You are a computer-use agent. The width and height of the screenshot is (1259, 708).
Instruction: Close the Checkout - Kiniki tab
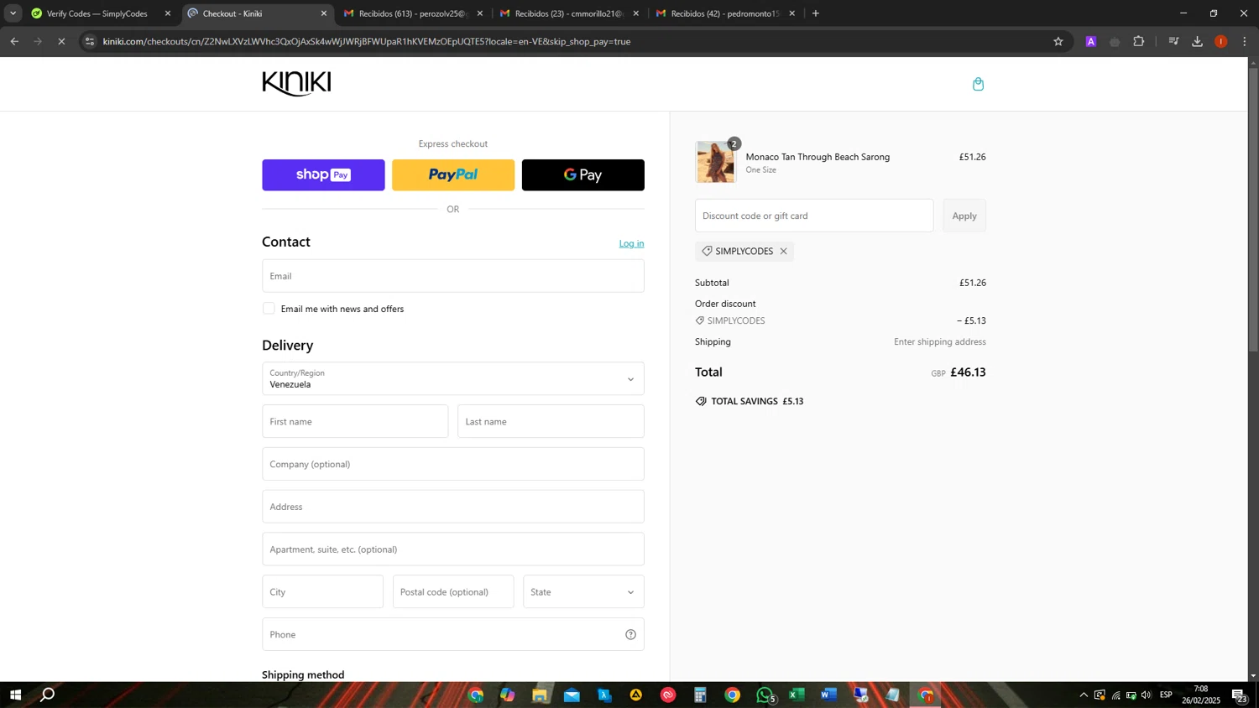click(324, 13)
